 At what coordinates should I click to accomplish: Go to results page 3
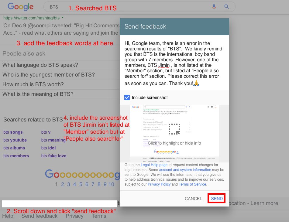pyautogui.click(x=69, y=184)
